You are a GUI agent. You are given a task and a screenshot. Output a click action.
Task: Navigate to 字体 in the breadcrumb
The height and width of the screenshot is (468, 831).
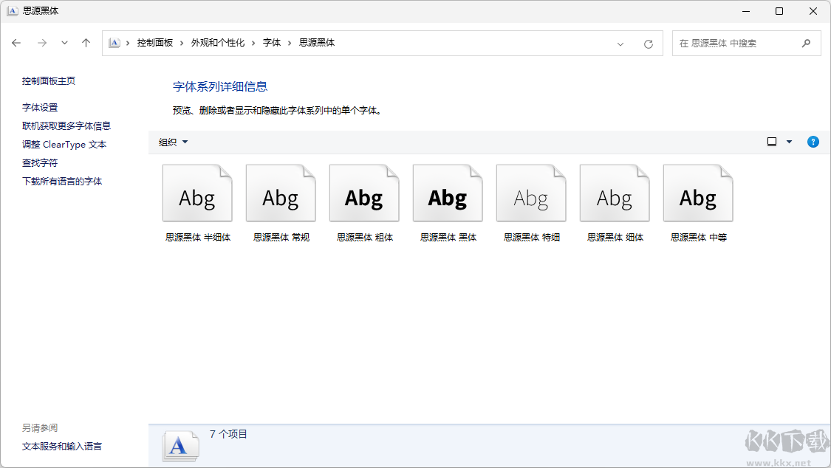[272, 43]
